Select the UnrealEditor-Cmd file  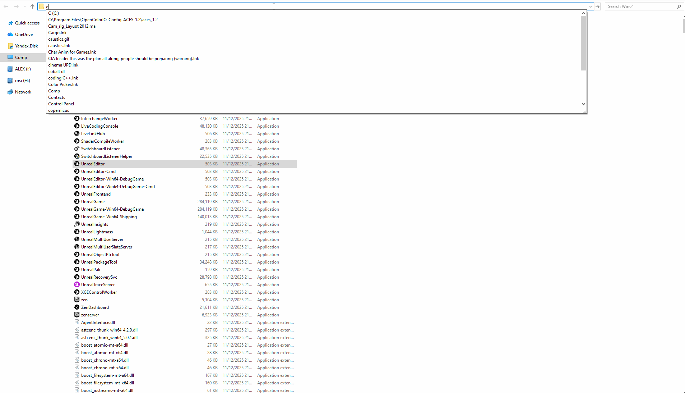[x=98, y=172]
